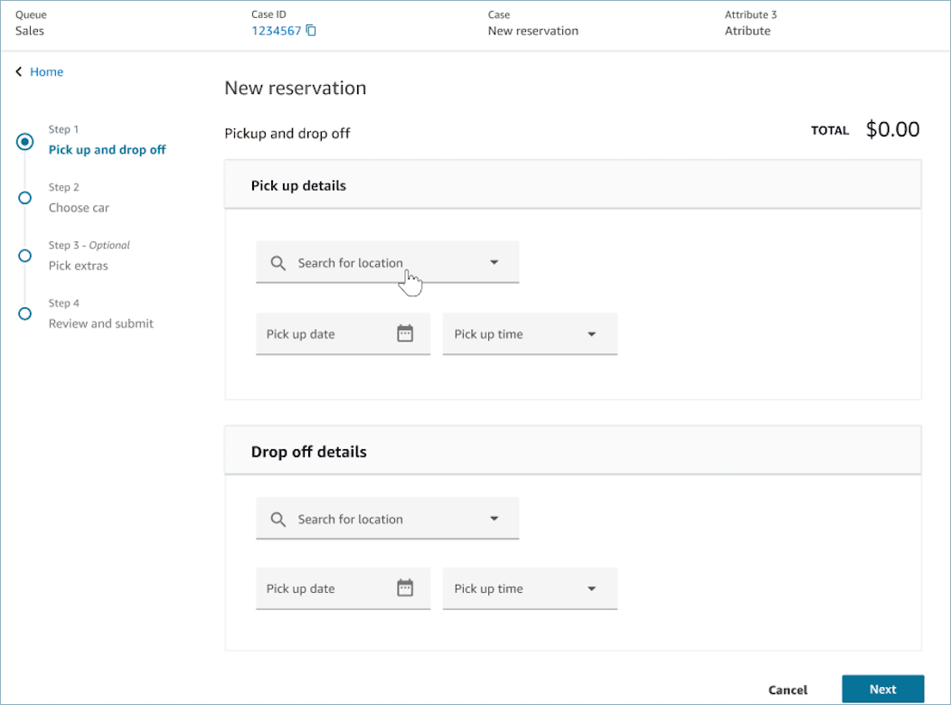
Task: Click the back chevron beside Home
Action: [19, 71]
